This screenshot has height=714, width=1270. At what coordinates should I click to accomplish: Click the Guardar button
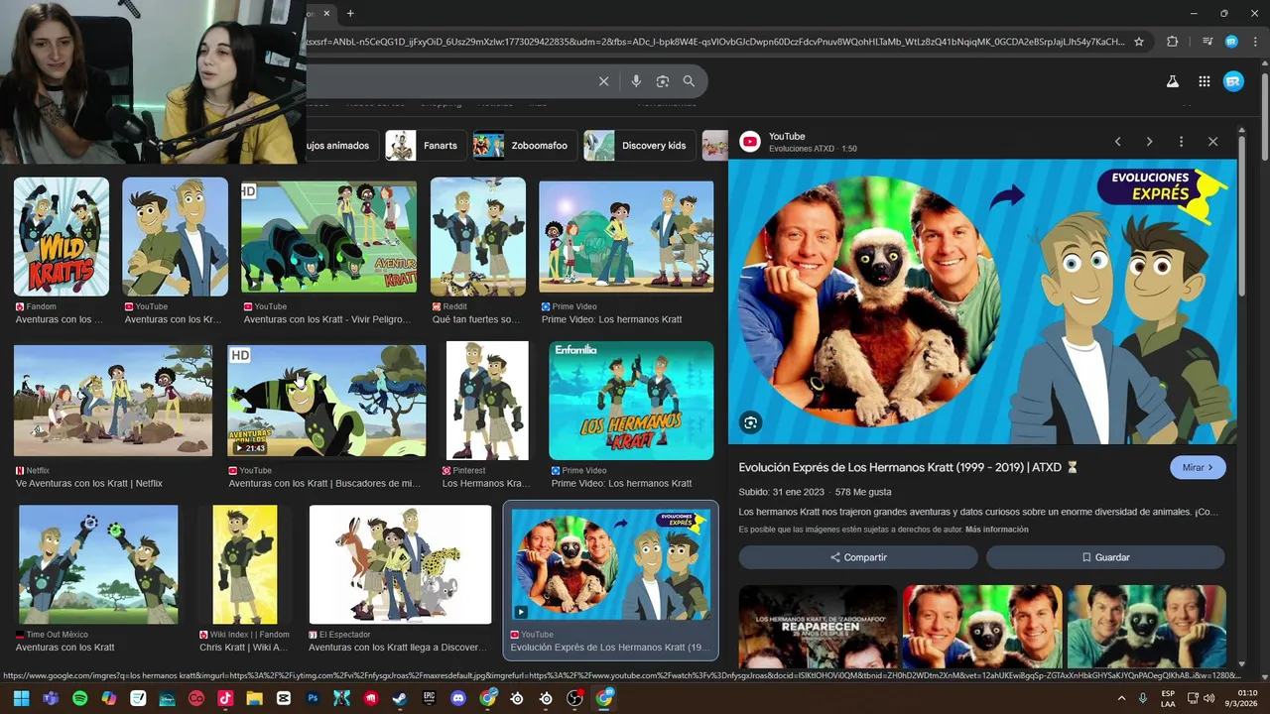(x=1105, y=557)
